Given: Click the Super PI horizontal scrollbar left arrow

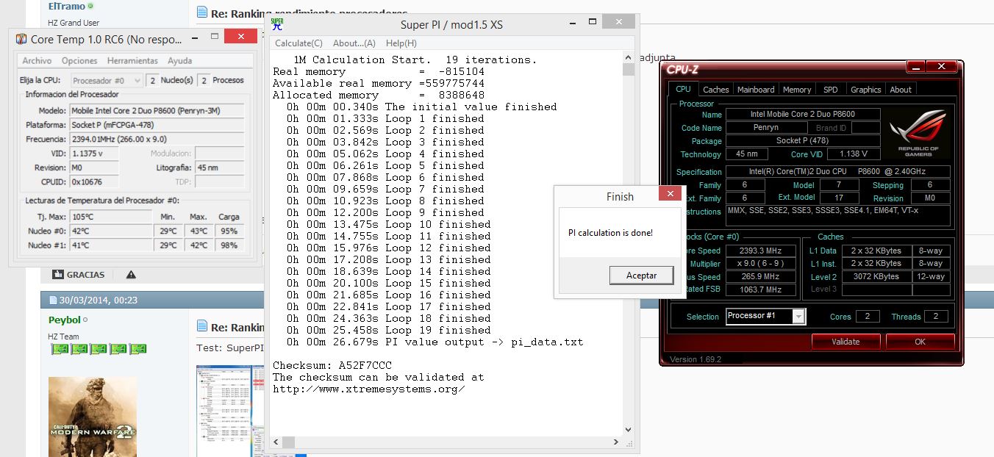Looking at the screenshot, I should coord(276,442).
